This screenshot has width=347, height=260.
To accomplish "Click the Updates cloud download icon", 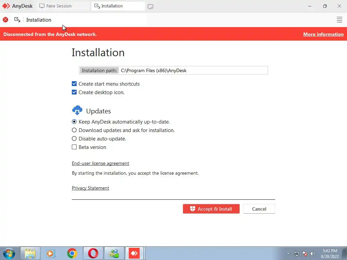I will point(77,110).
